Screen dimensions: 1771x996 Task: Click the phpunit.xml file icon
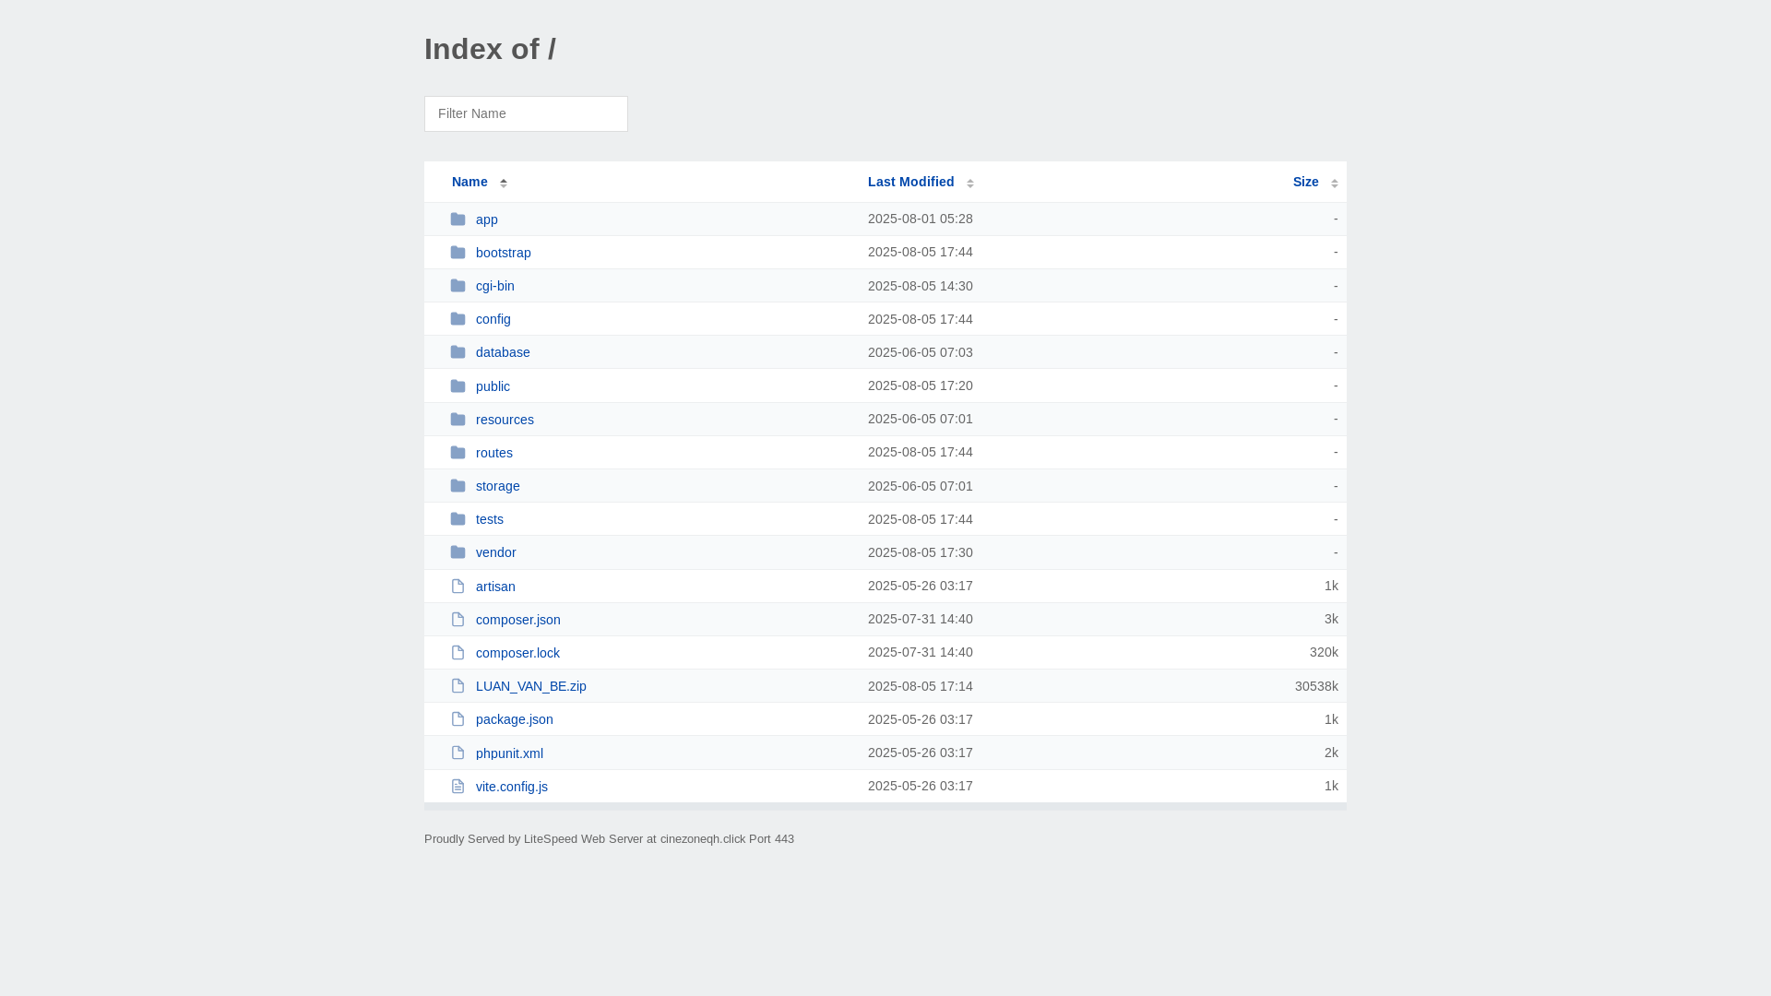(458, 753)
